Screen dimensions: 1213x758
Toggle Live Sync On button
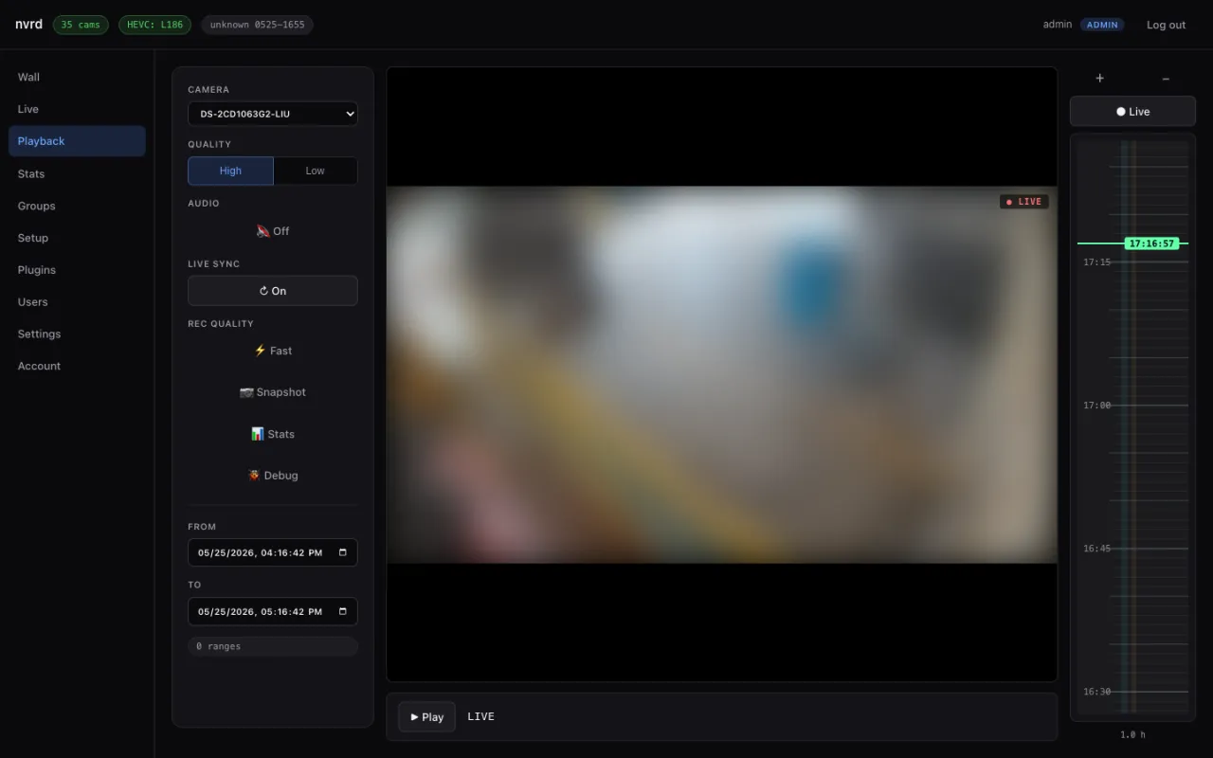pos(273,291)
